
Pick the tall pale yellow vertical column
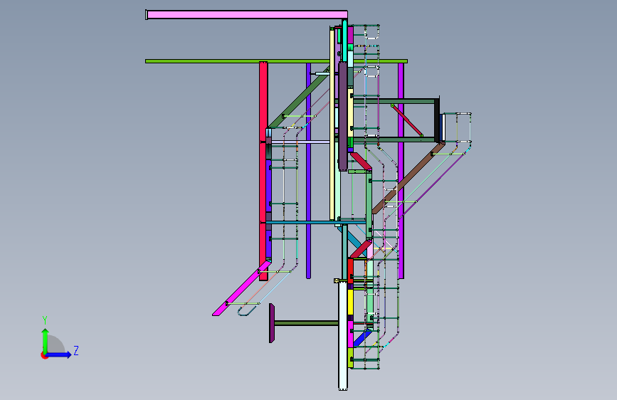coord(332,124)
